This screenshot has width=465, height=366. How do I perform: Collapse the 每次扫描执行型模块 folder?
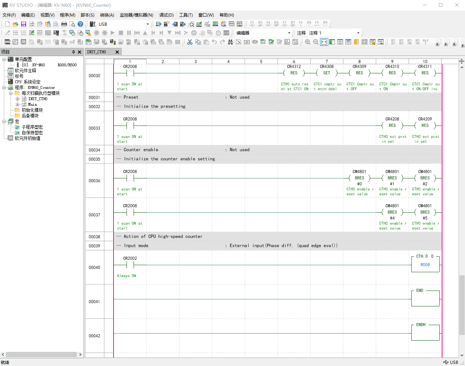pos(11,93)
